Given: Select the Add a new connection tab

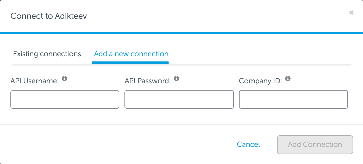Looking at the screenshot, I should (x=131, y=54).
